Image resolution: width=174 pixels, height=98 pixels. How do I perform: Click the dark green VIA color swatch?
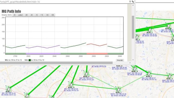pos(30,60)
